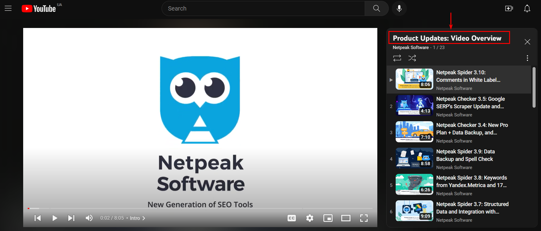
Task: Open playlist three-dot options menu
Action: pos(527,58)
